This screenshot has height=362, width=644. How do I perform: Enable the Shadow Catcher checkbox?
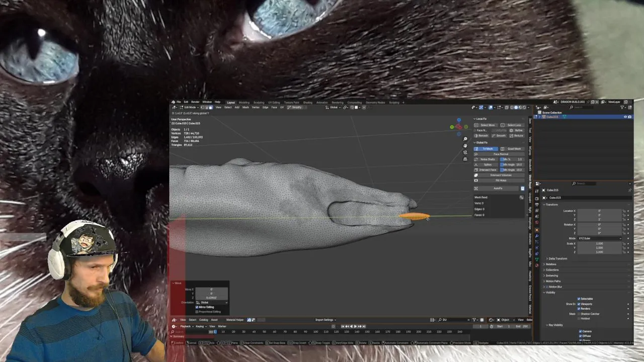tap(579, 314)
